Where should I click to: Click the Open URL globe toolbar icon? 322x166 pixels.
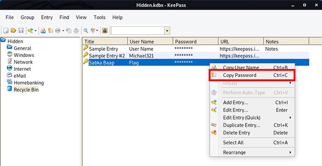click(x=57, y=31)
